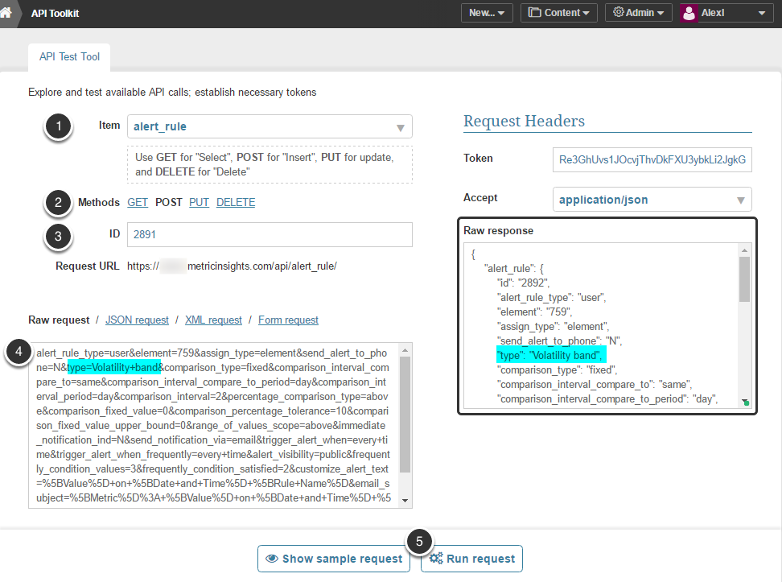Image resolution: width=782 pixels, height=582 pixels.
Task: Click the ID input field
Action: coord(270,234)
